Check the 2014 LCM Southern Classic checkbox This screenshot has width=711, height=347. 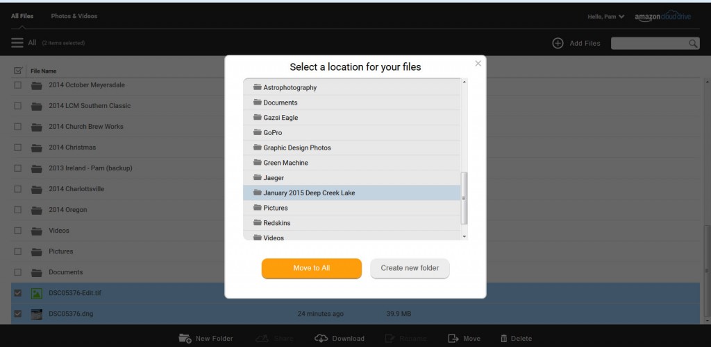tap(17, 106)
